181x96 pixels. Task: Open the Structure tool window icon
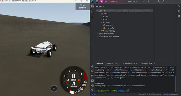92,12
